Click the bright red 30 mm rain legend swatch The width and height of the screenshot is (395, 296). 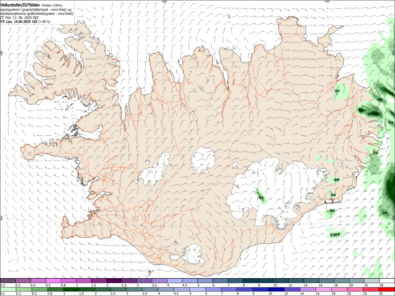[x=387, y=290]
